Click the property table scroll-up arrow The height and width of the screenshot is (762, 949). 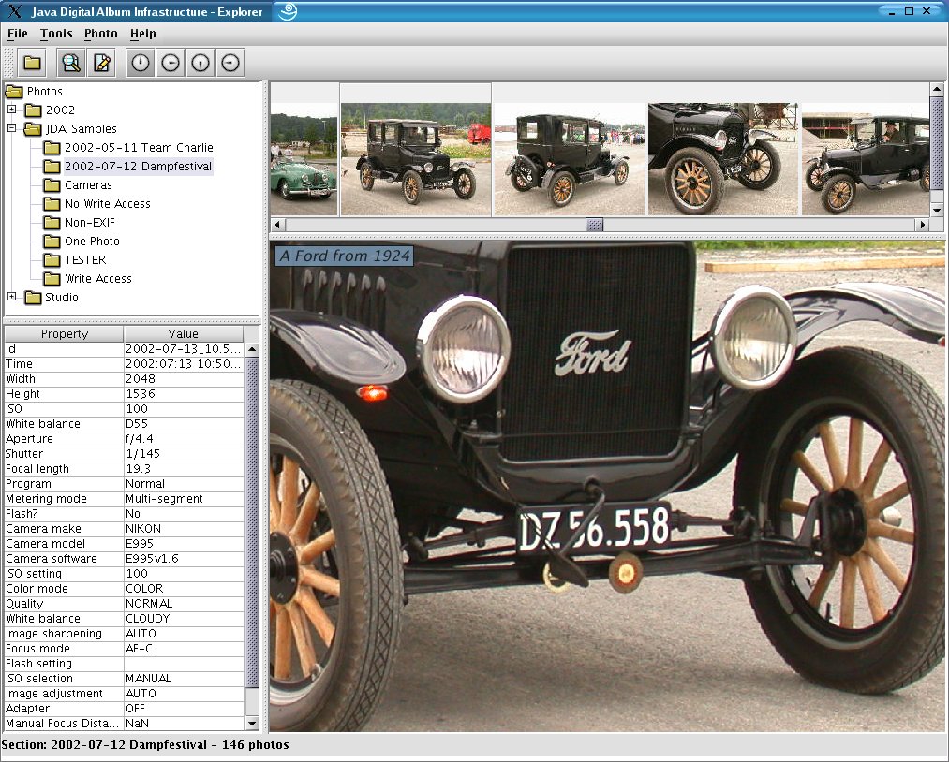[252, 349]
